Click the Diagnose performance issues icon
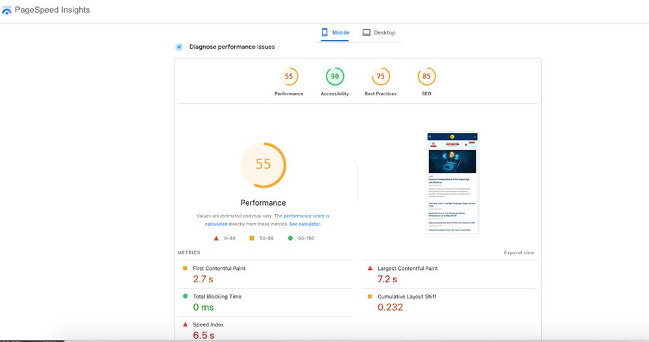The width and height of the screenshot is (649, 342). click(x=179, y=47)
